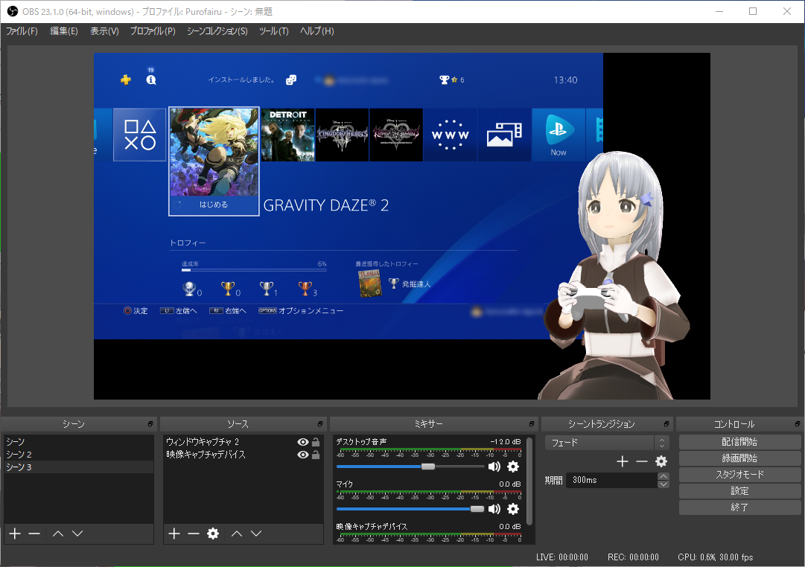Remove selected scene with minus icon
The width and height of the screenshot is (805, 567).
click(34, 534)
